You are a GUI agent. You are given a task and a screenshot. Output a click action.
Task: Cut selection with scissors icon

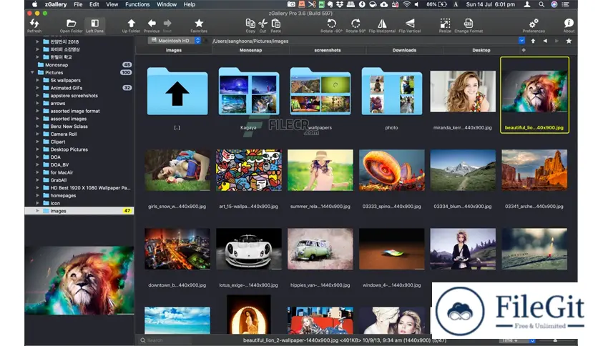click(263, 26)
